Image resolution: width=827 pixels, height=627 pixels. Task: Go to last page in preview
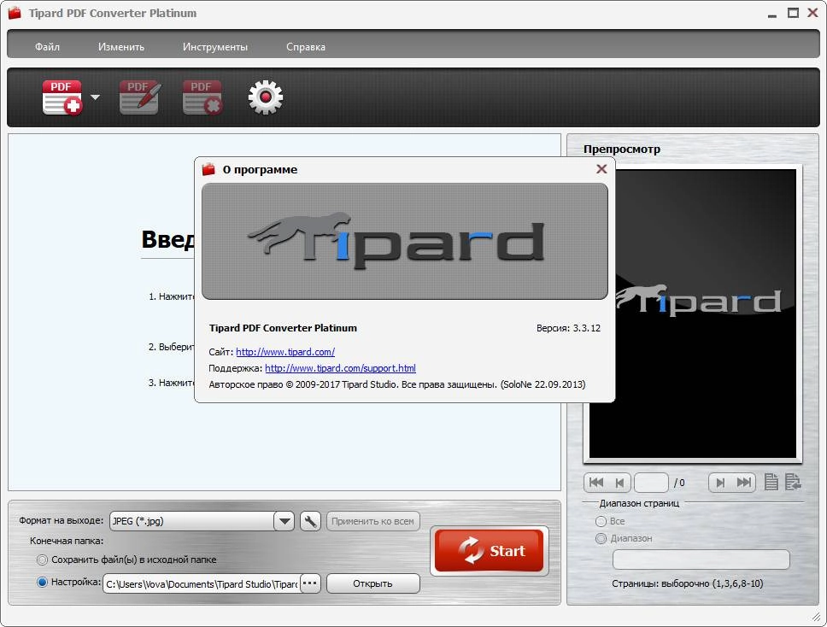tap(743, 482)
